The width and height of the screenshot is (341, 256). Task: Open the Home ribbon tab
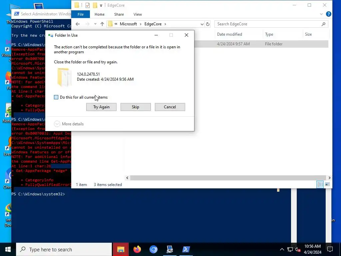(x=99, y=14)
